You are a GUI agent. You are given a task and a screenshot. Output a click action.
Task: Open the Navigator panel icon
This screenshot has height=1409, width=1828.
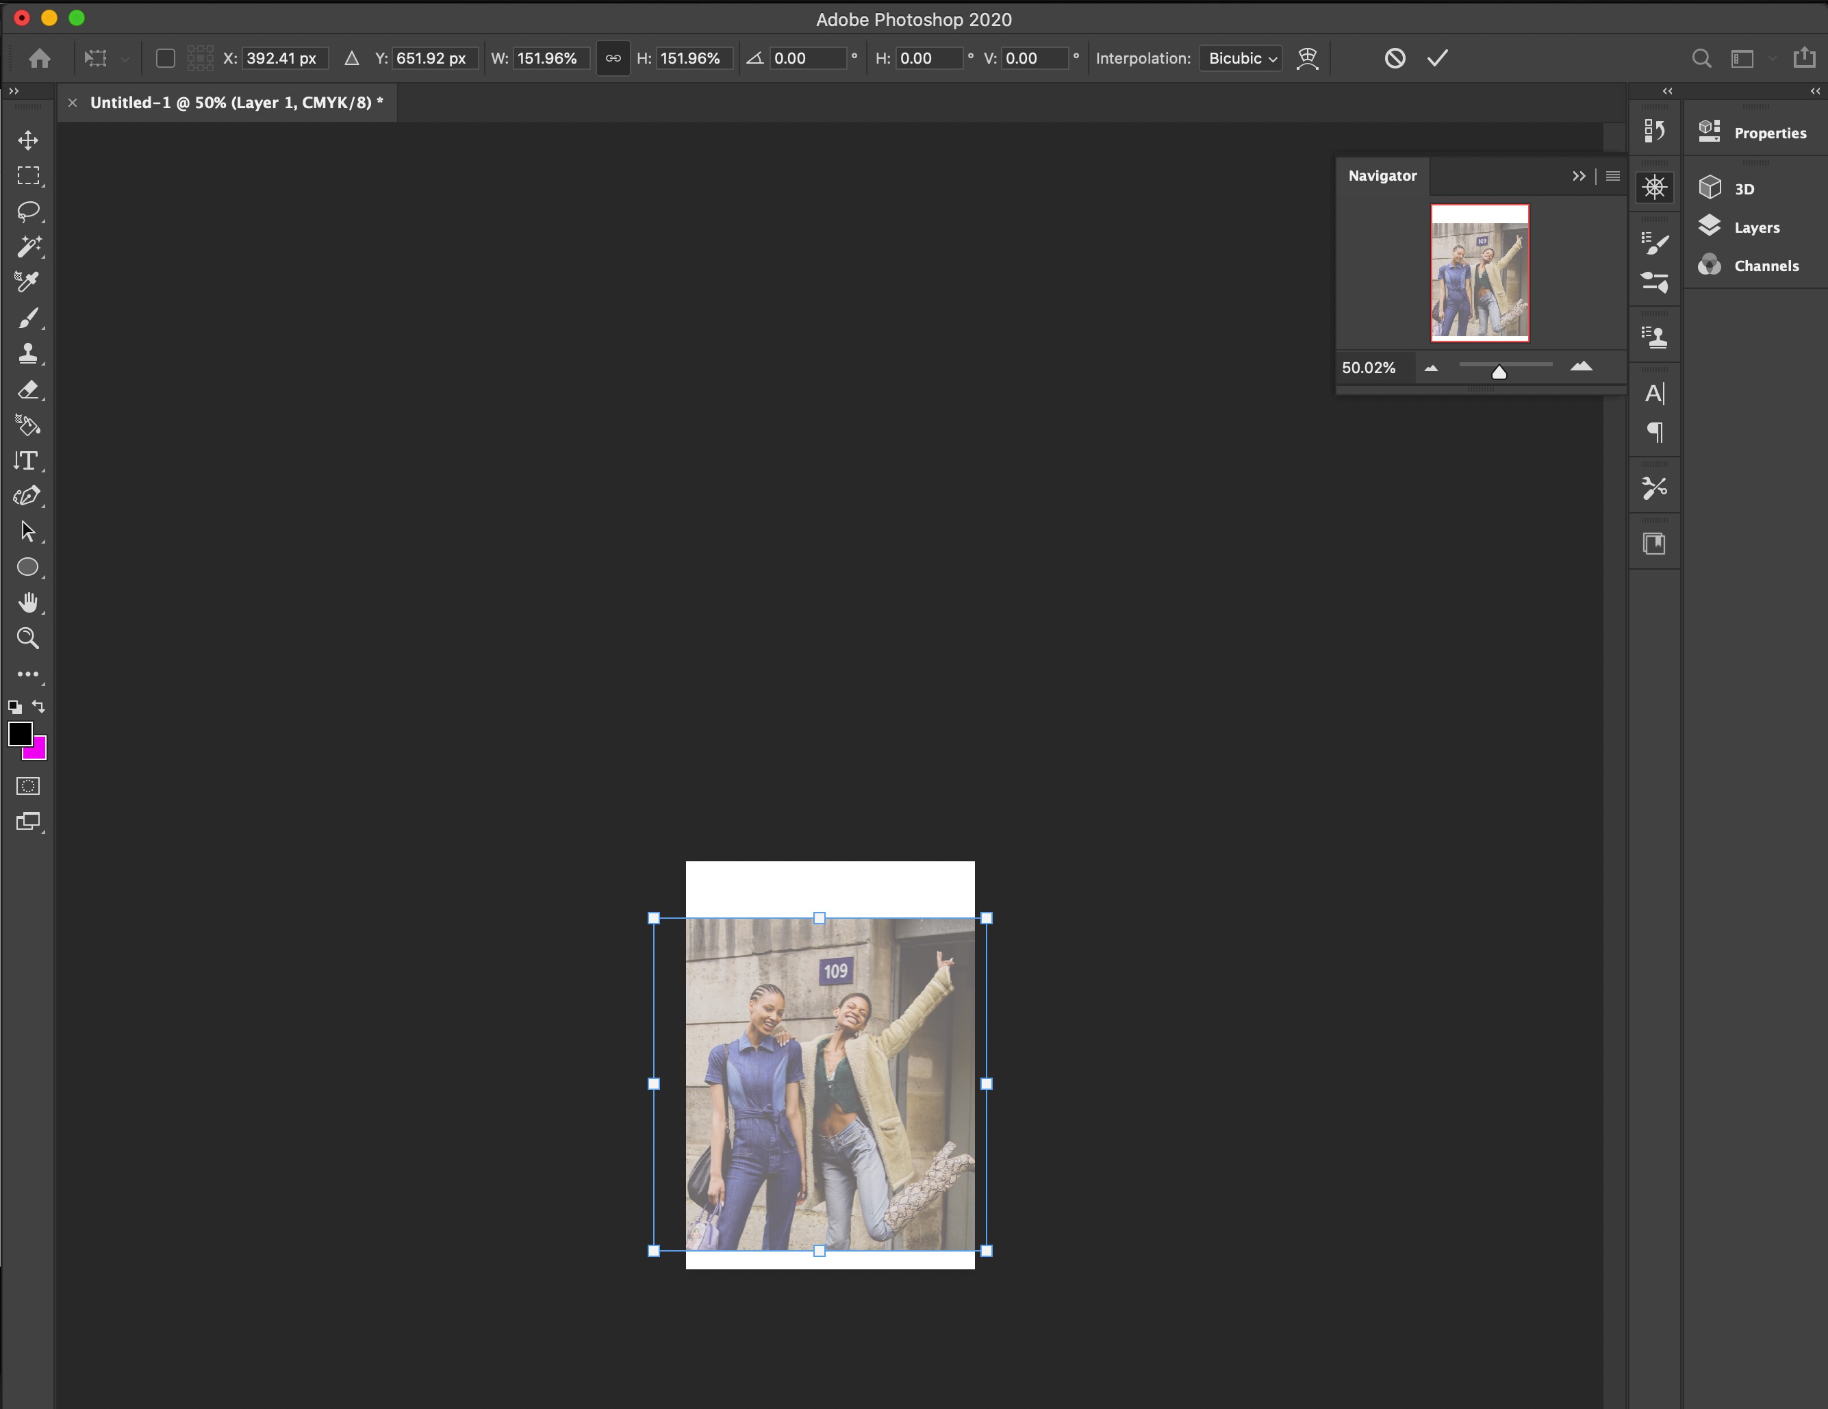(x=1655, y=187)
